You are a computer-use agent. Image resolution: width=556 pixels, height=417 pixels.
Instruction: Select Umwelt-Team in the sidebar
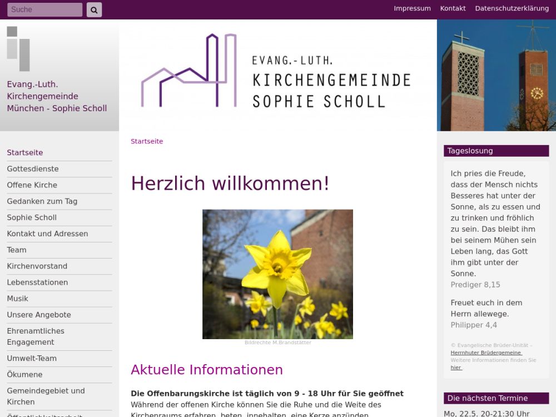pyautogui.click(x=32, y=359)
